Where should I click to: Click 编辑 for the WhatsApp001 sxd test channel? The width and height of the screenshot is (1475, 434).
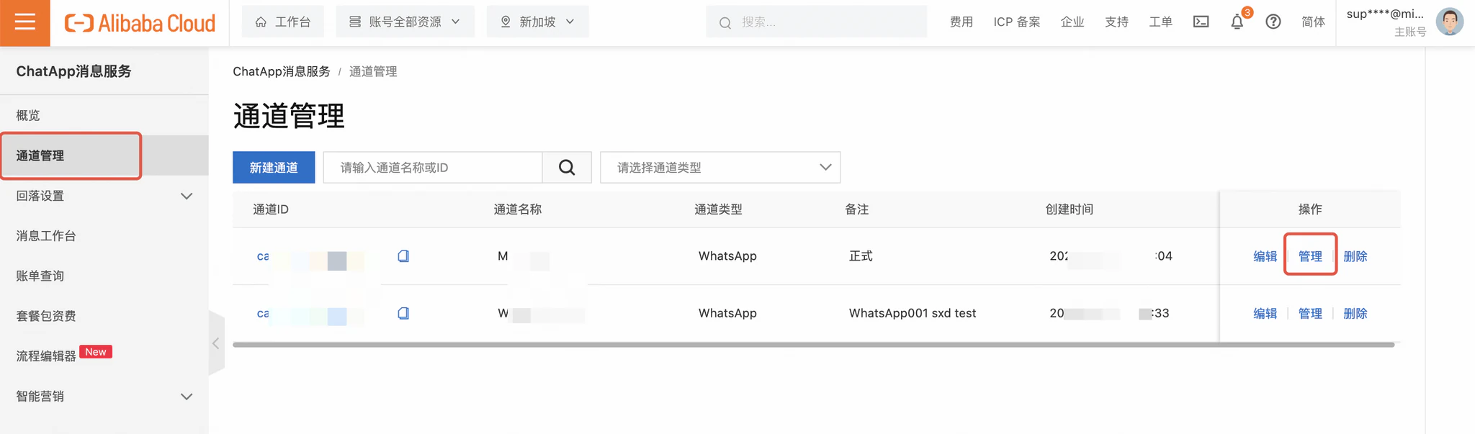[1265, 313]
